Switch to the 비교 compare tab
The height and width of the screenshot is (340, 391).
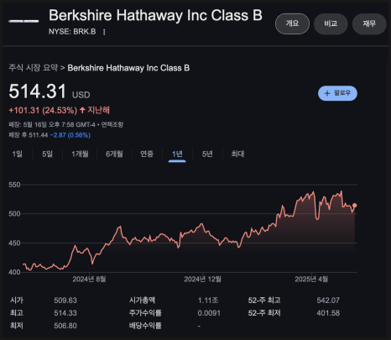coord(331,24)
